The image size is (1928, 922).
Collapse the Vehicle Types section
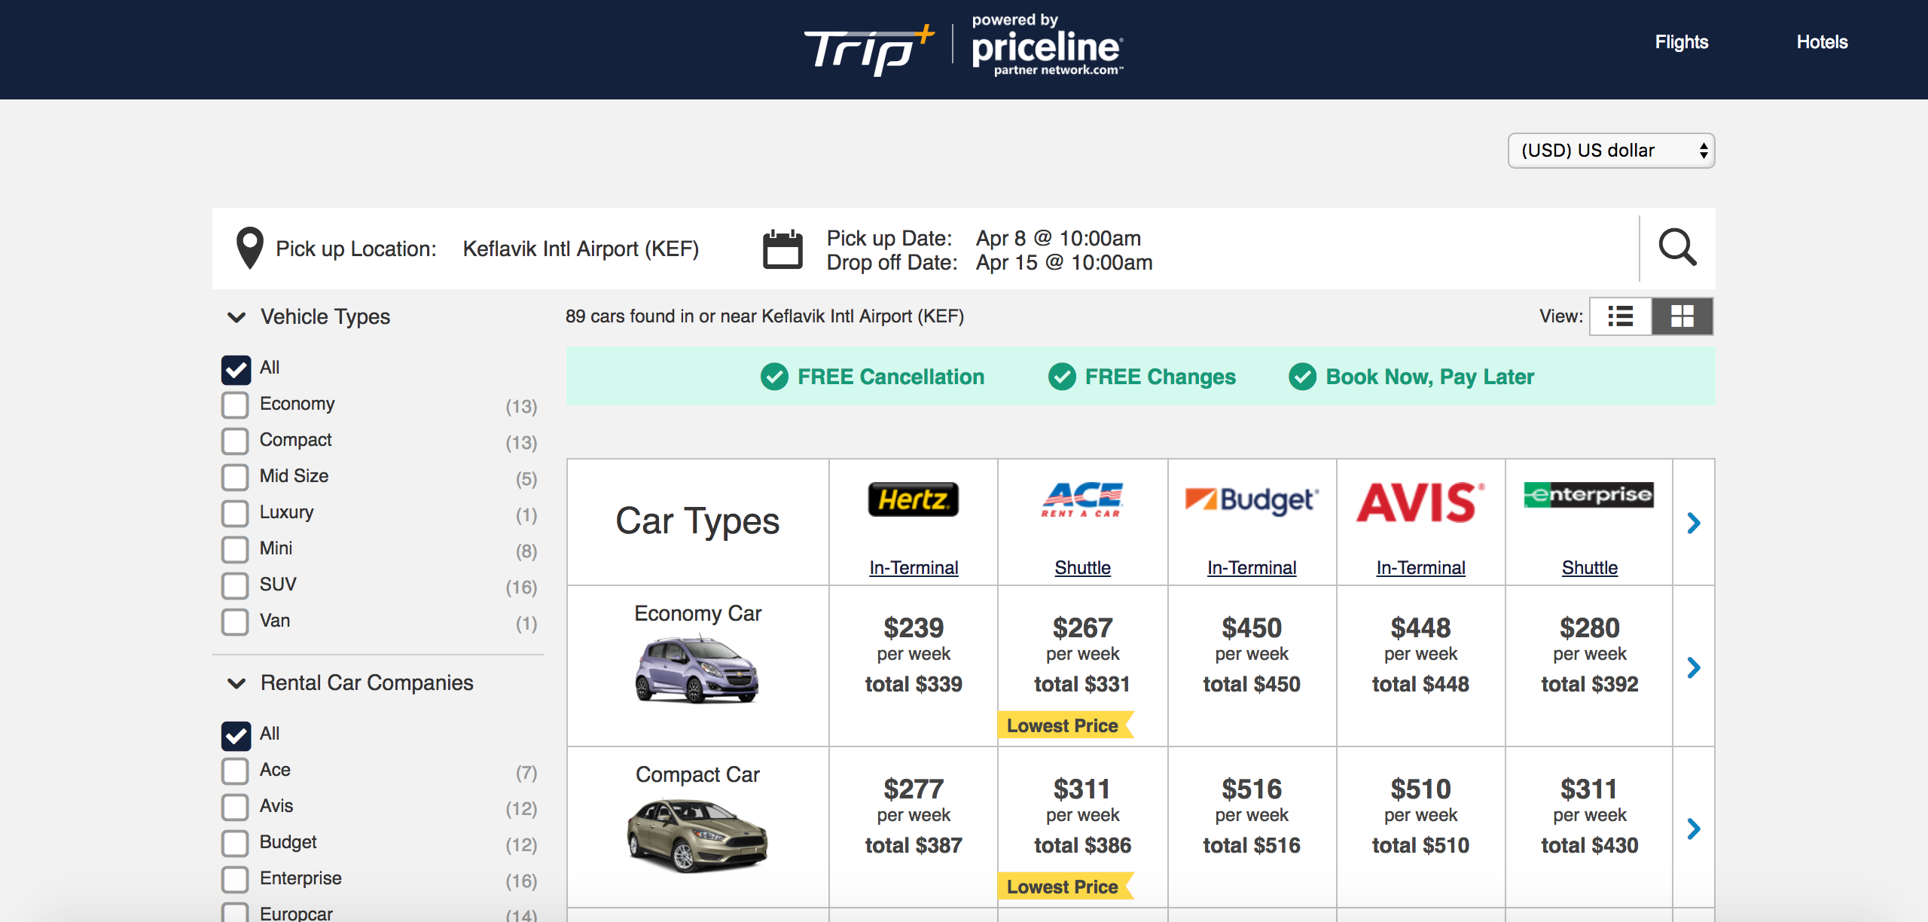coord(236,317)
